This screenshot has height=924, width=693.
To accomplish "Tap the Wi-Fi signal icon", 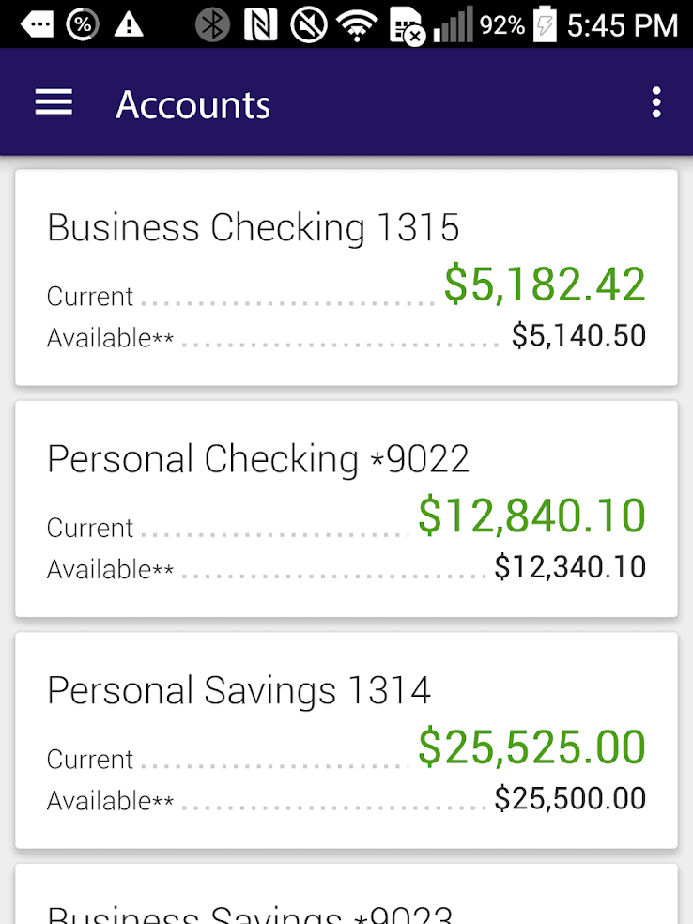I will click(357, 26).
